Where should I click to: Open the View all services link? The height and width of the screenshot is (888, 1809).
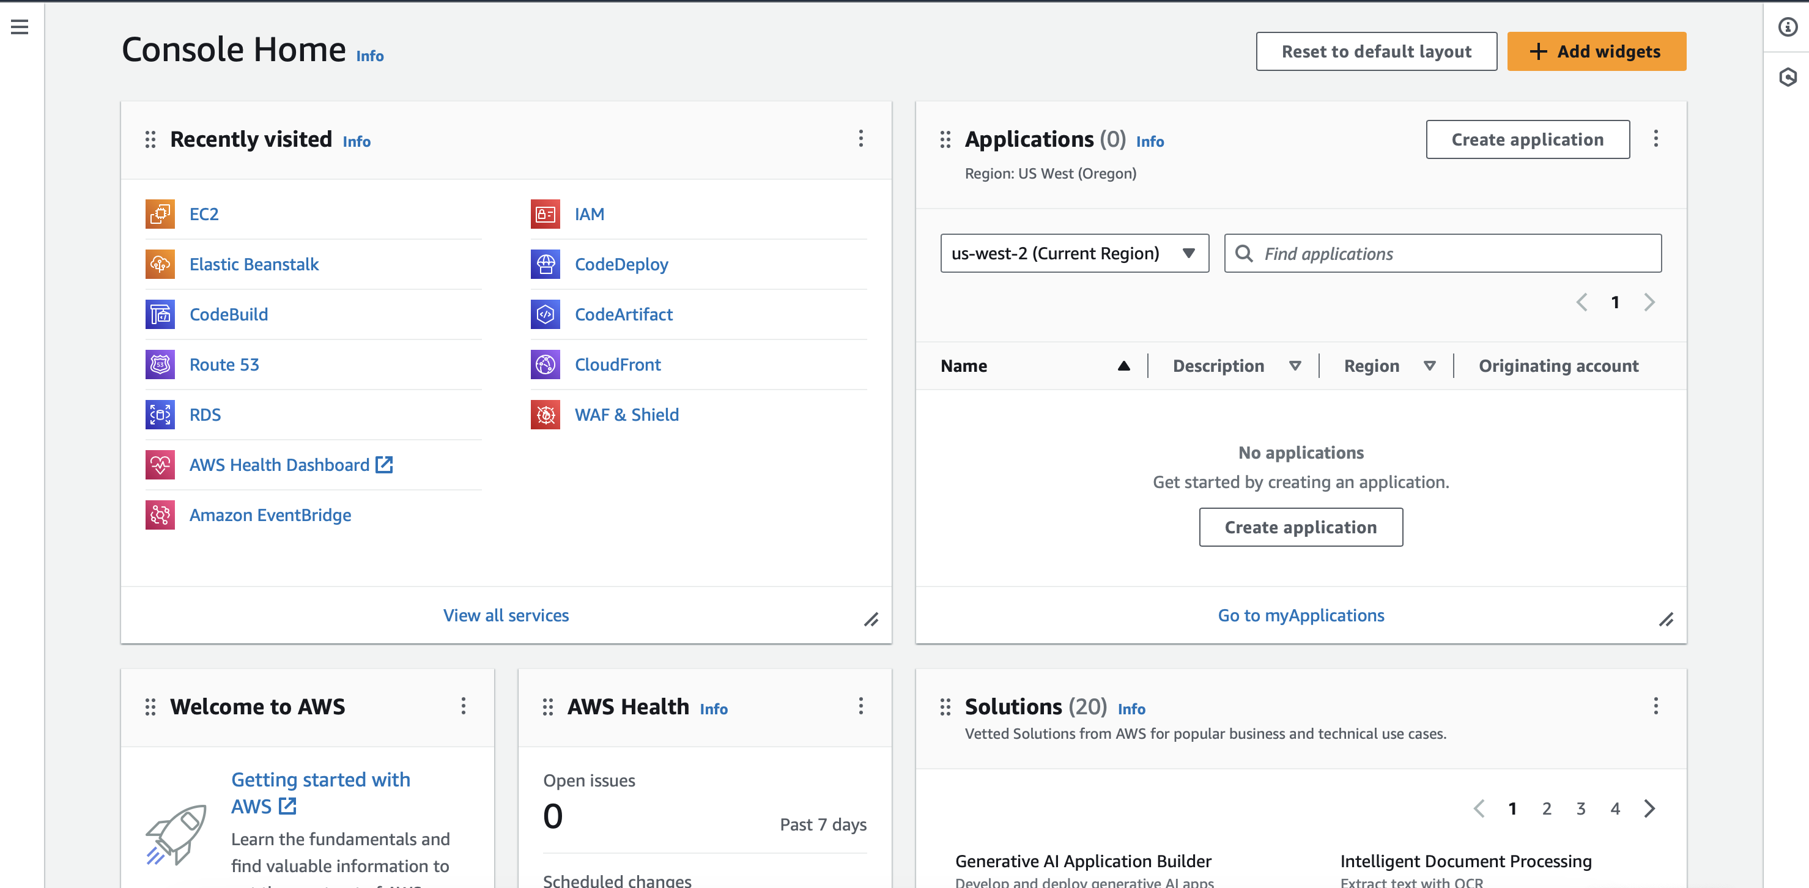coord(506,615)
